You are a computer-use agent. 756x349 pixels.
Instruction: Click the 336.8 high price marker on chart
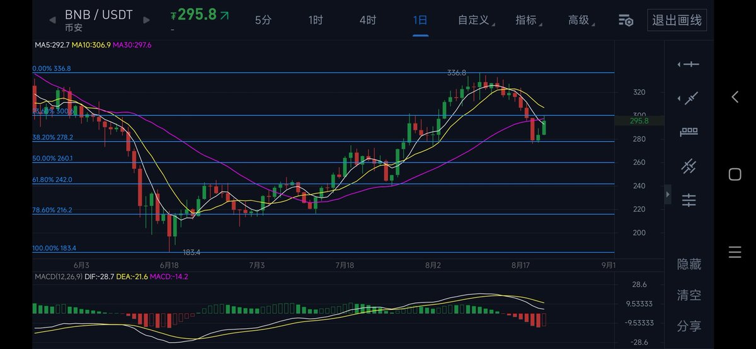pos(457,72)
